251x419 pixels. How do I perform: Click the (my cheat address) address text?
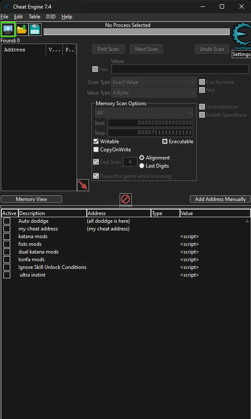(108, 229)
